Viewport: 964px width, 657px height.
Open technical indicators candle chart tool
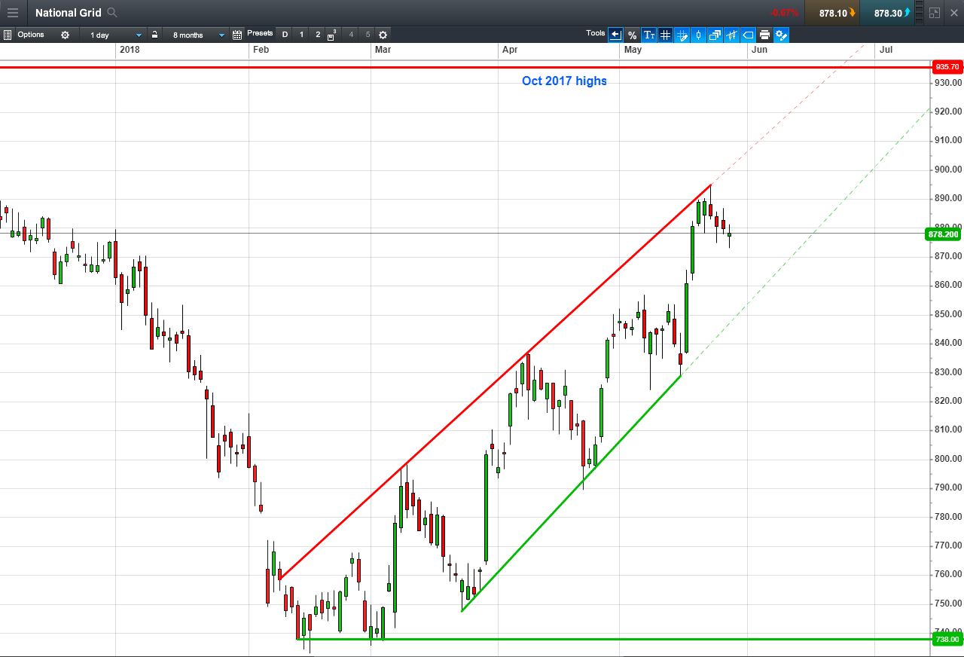tap(731, 35)
